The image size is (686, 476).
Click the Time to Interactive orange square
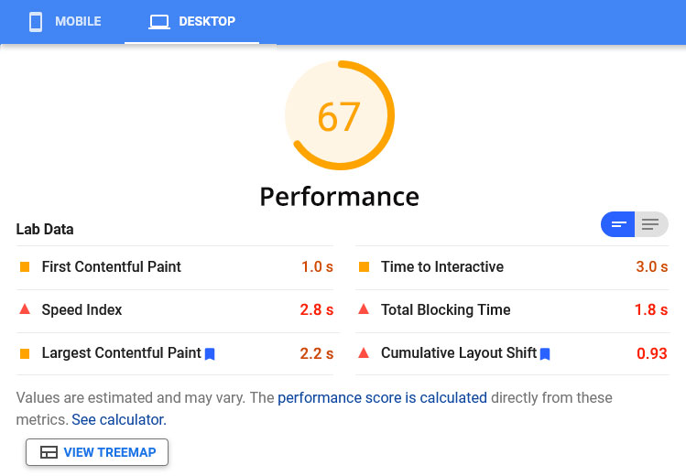tap(364, 267)
